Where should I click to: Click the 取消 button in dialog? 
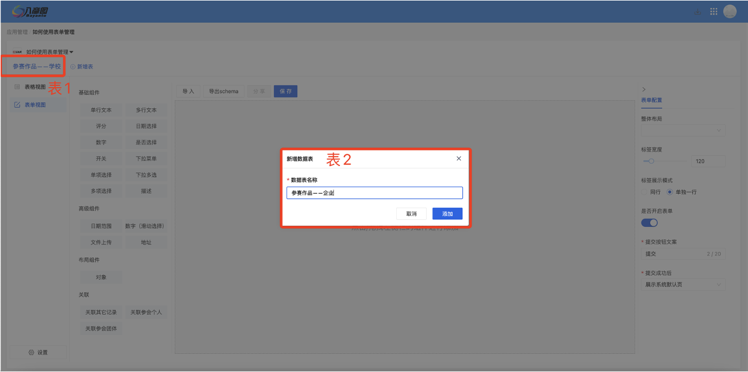click(411, 214)
